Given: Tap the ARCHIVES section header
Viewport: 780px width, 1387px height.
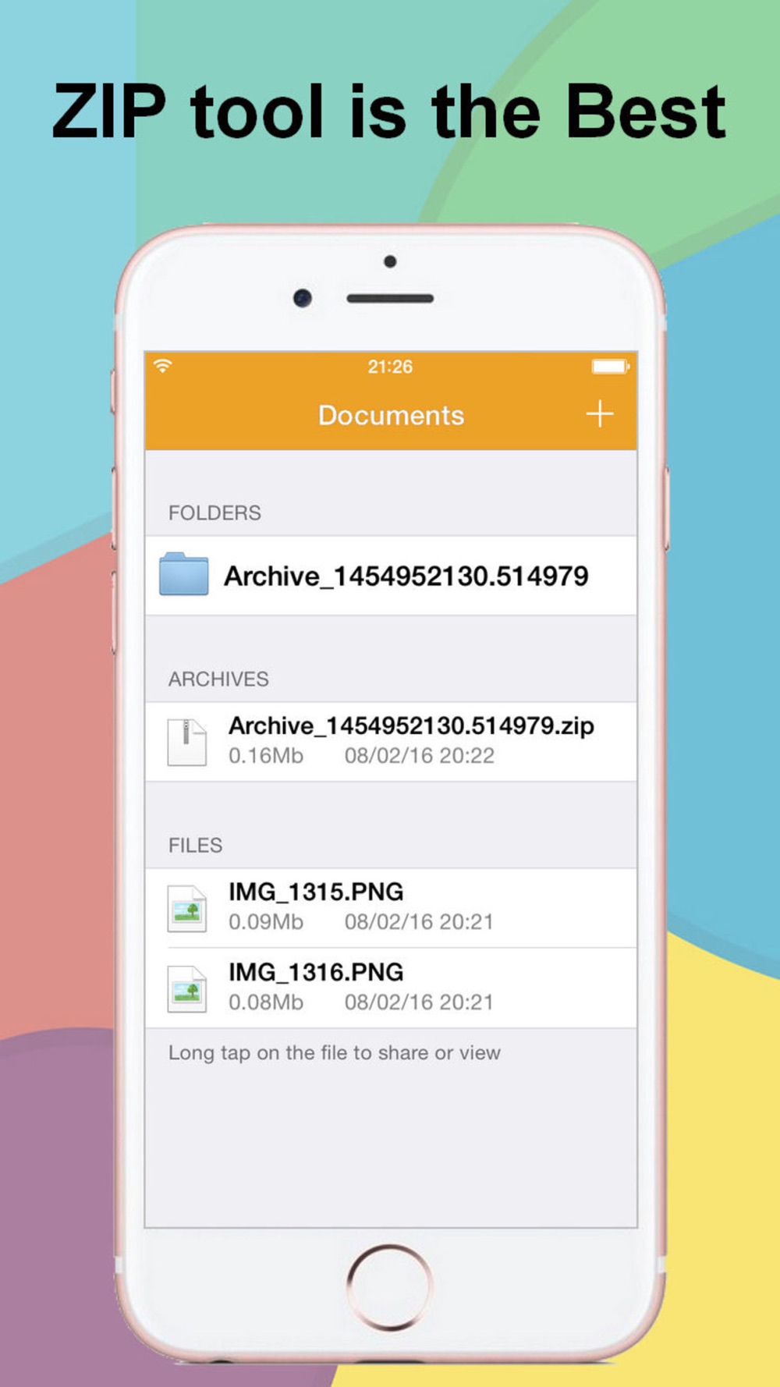Looking at the screenshot, I should 218,679.
